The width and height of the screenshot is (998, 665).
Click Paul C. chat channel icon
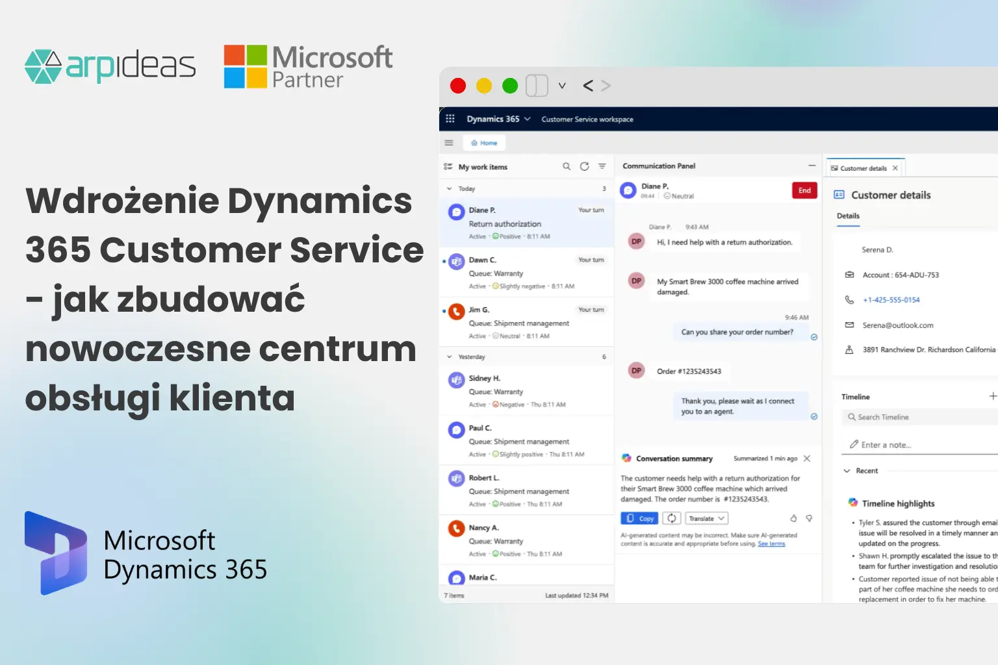(457, 430)
